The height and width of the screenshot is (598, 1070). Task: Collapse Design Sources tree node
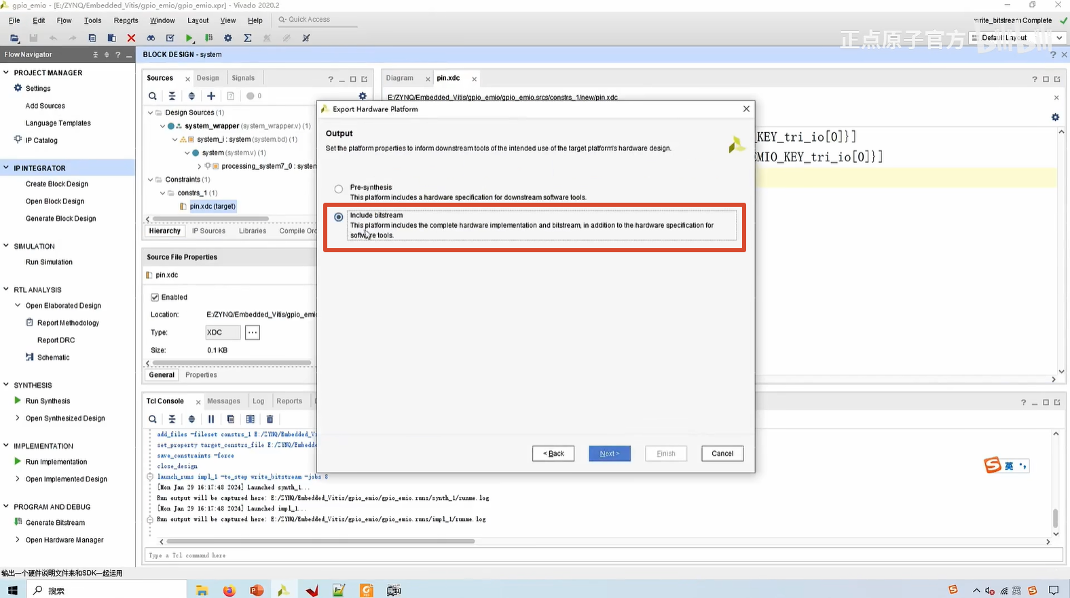150,113
